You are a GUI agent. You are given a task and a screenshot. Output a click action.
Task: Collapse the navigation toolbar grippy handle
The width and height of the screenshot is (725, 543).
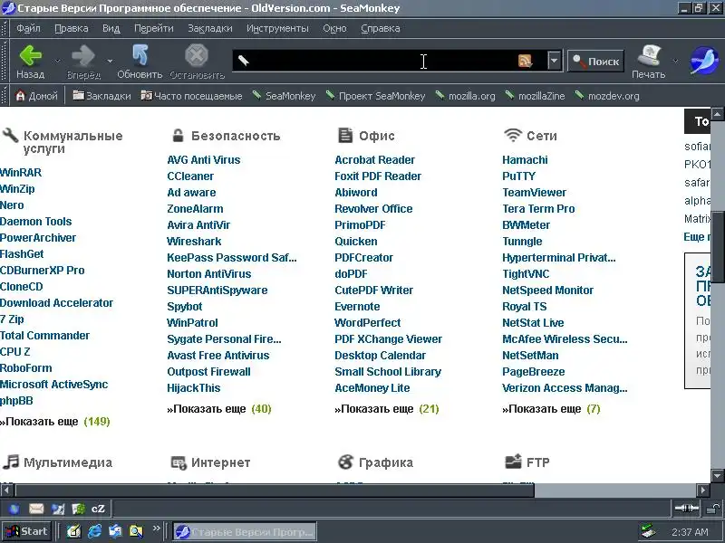(x=5, y=62)
